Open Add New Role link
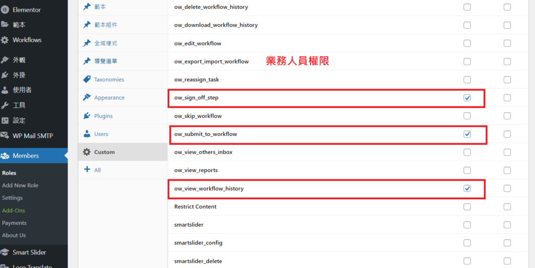 coord(20,186)
